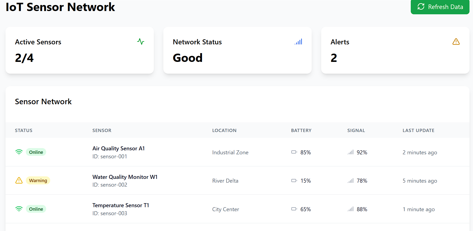
Task: Click the Warning status badge
Action: (38, 180)
